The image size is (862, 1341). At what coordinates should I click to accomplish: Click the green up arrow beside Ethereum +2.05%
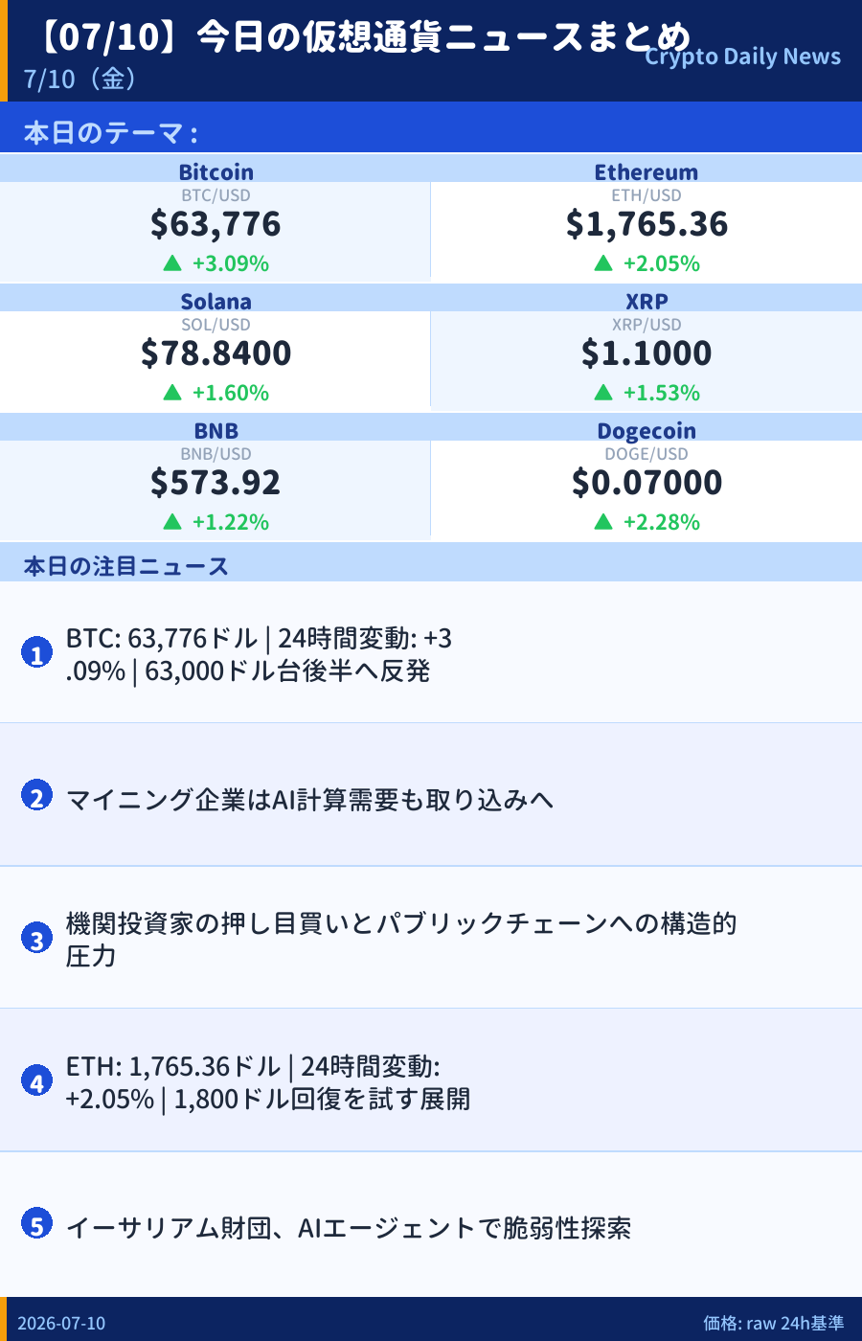point(603,262)
